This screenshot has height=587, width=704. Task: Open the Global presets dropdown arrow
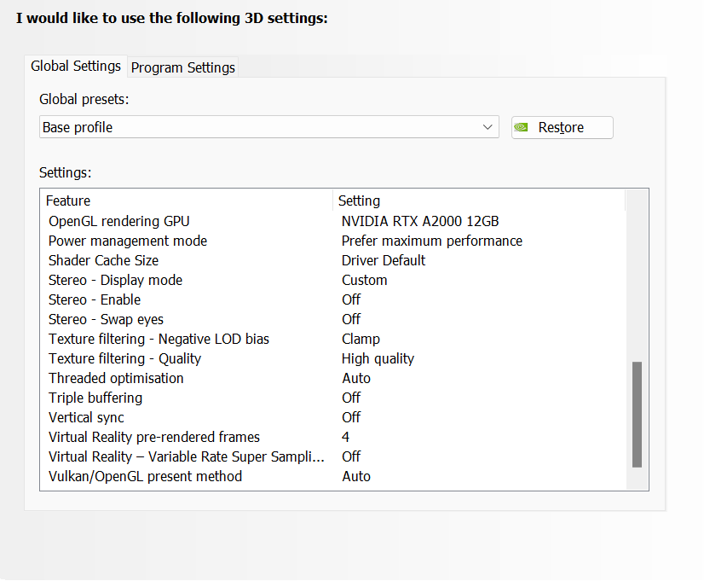(x=488, y=125)
